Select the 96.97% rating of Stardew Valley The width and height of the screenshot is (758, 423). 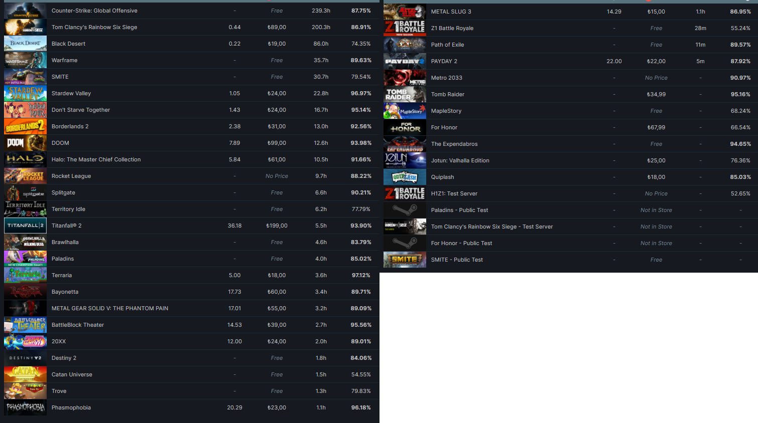coord(361,93)
